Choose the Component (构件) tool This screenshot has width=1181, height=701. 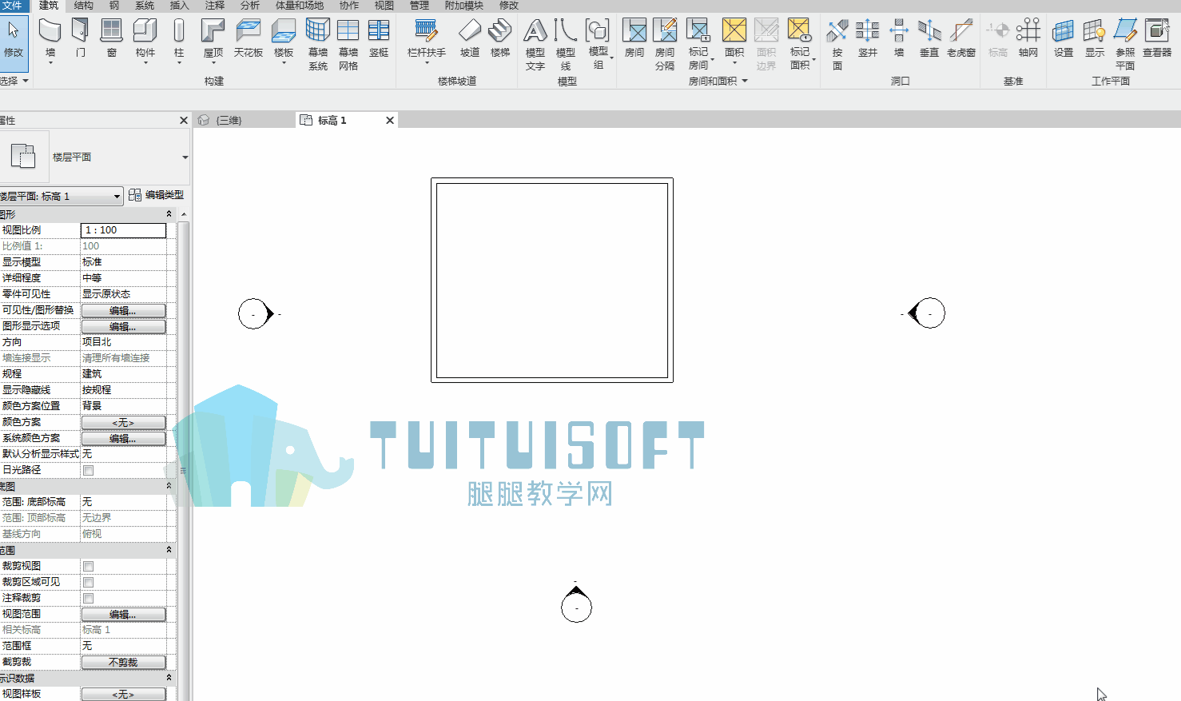[x=145, y=39]
